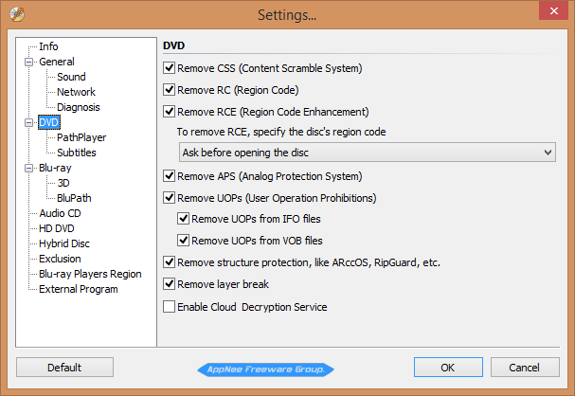Click the Cancel button
Screen dimensions: 575x396
525,368
